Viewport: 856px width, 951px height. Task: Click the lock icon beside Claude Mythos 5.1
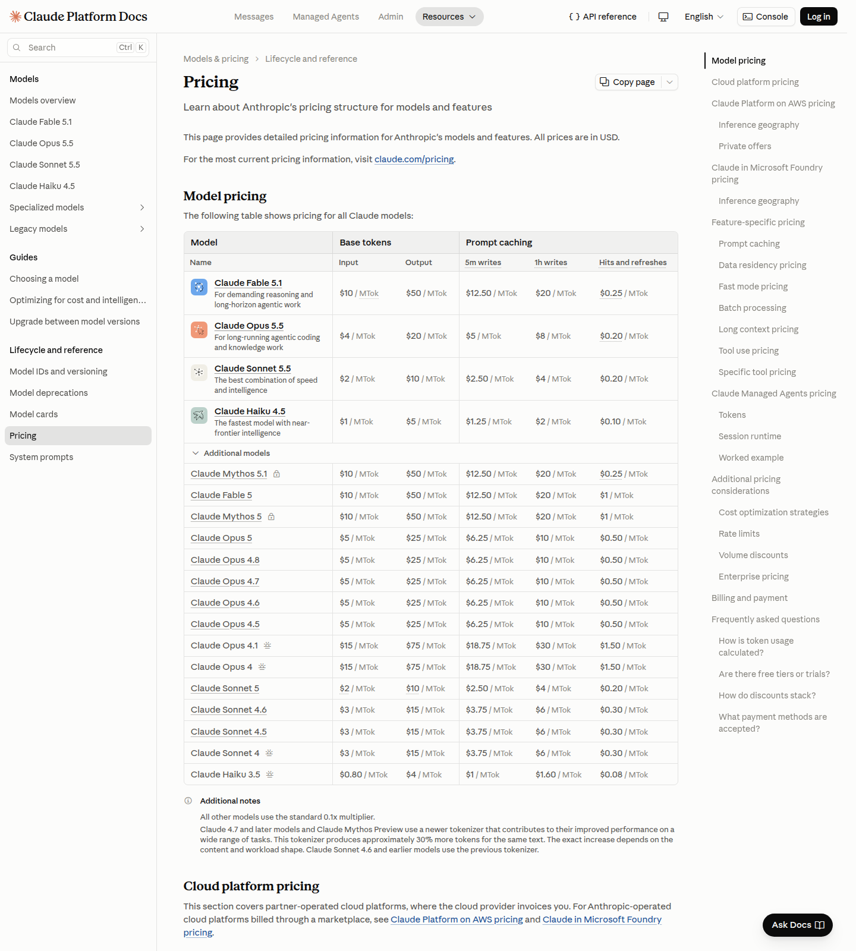tap(276, 474)
